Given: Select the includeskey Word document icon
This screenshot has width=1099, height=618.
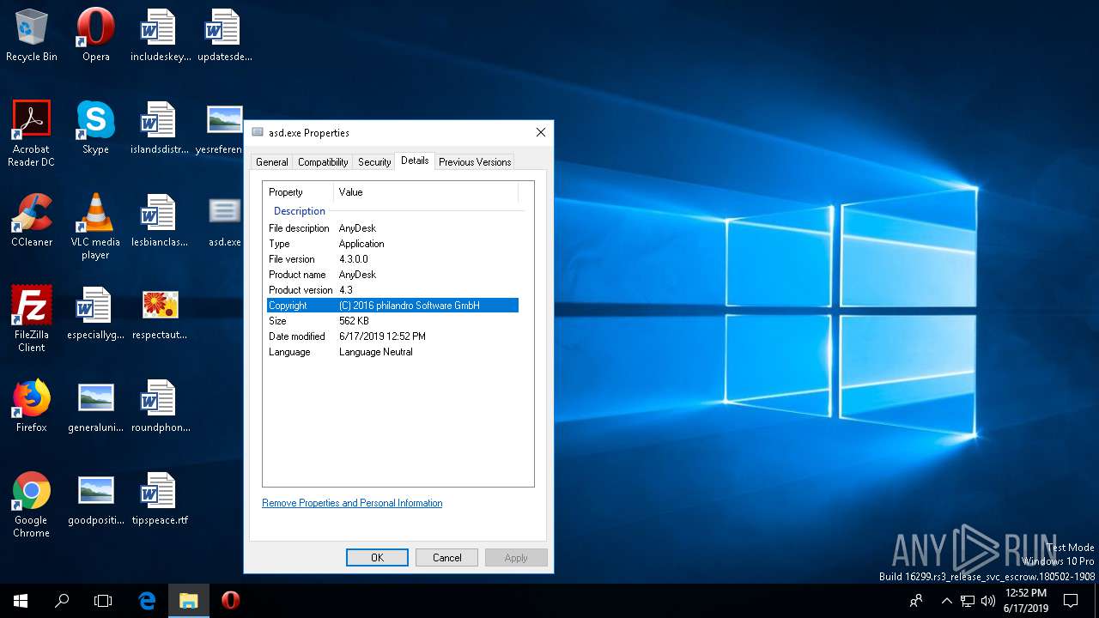Looking at the screenshot, I should (x=160, y=35).
